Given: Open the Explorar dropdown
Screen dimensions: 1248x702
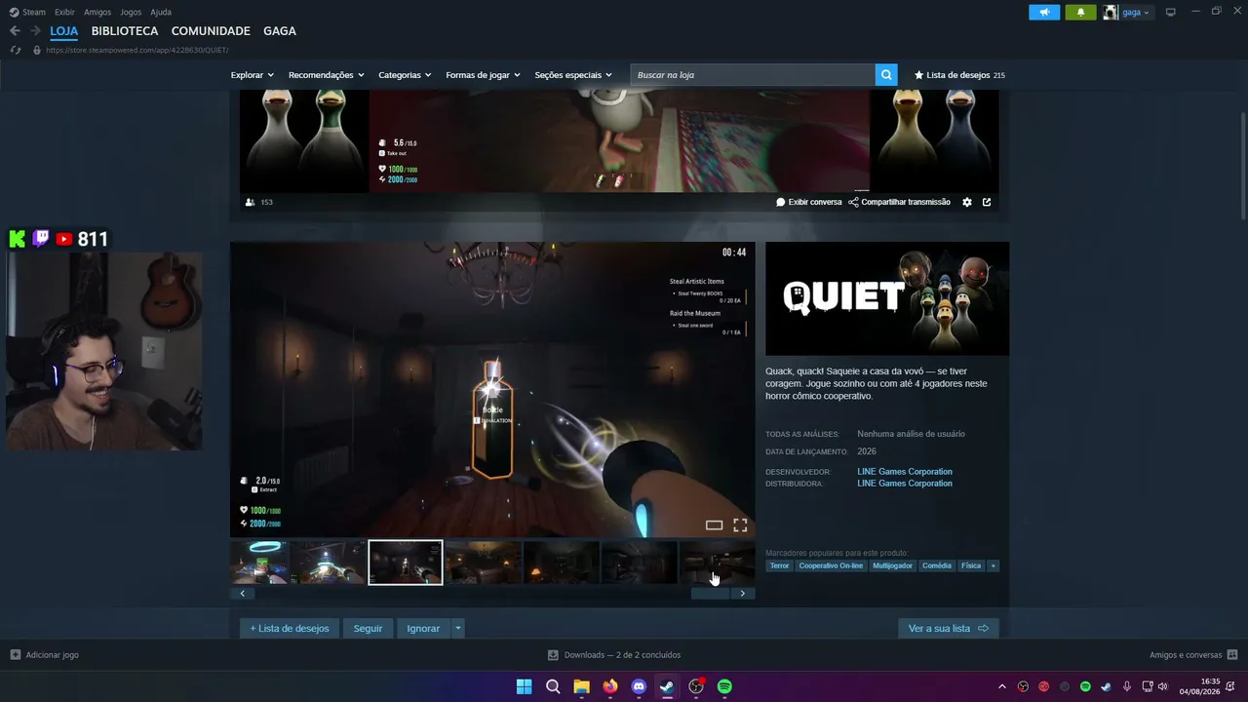Looking at the screenshot, I should click(x=253, y=75).
